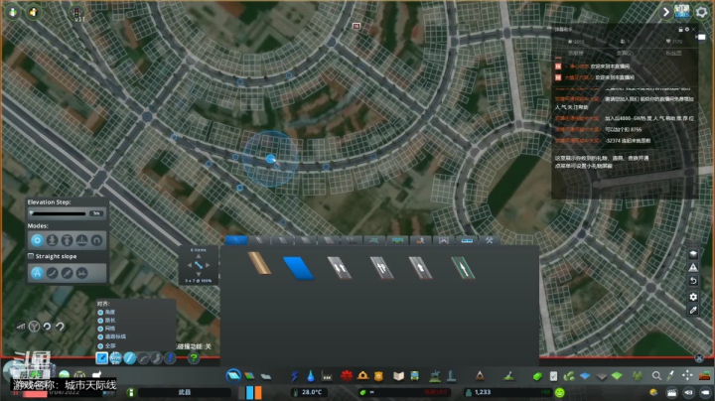This screenshot has width=715, height=401.
Task: Click the trees forest toolbar icon
Action: [637, 376]
